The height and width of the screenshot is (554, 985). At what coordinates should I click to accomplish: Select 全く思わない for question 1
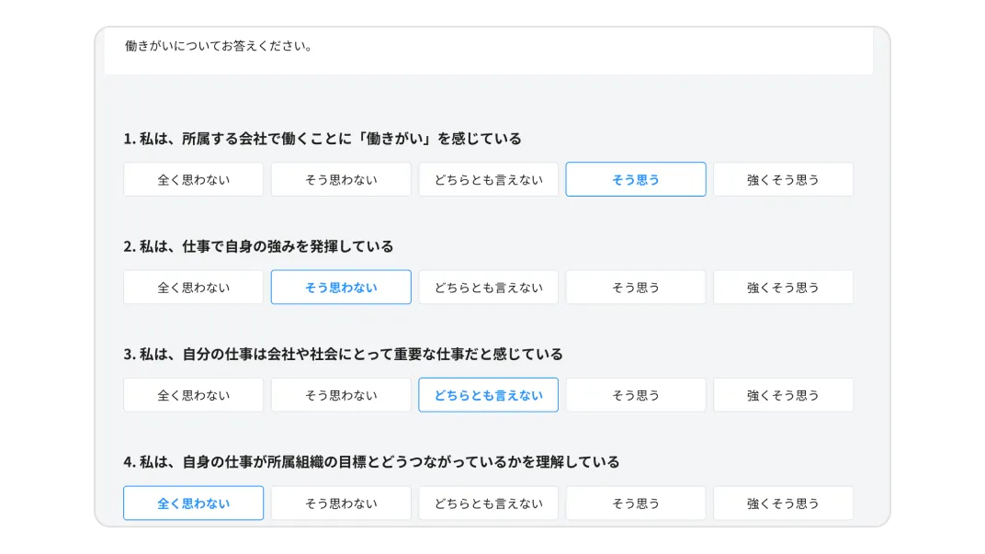[x=193, y=179]
